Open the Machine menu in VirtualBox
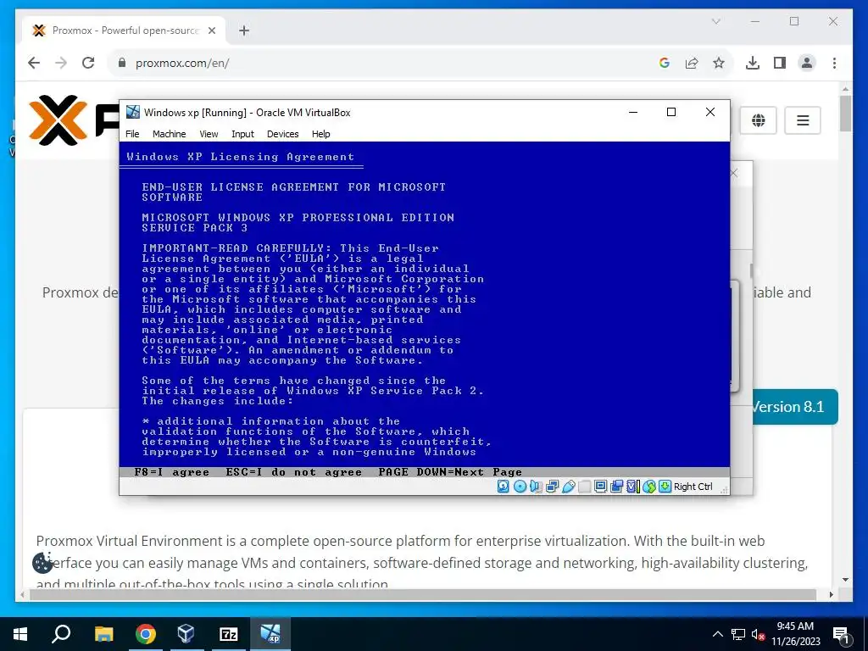868x651 pixels. pyautogui.click(x=169, y=134)
